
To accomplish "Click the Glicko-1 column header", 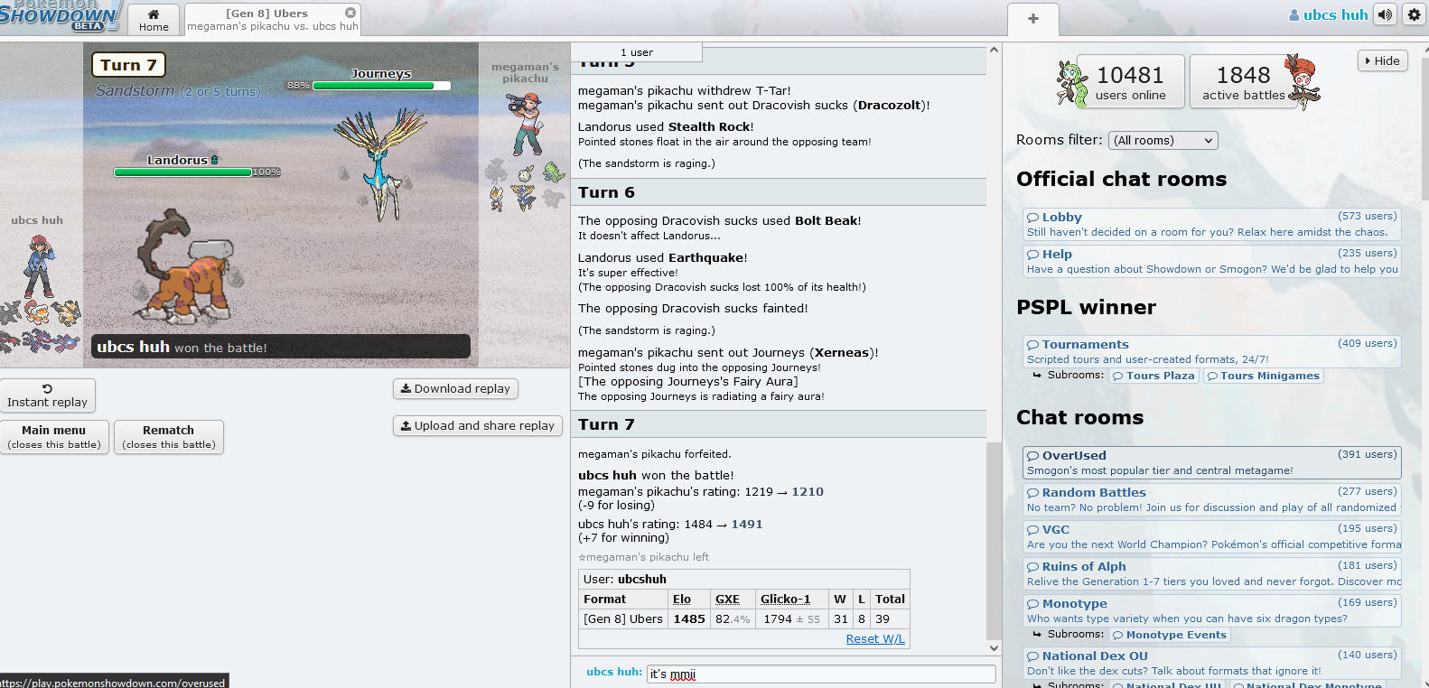I will (x=785, y=599).
